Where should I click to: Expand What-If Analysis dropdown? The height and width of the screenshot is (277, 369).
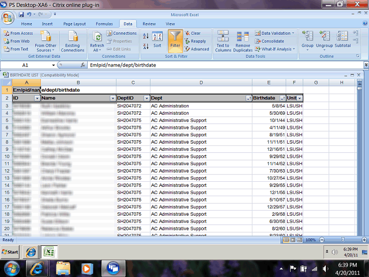pos(294,49)
